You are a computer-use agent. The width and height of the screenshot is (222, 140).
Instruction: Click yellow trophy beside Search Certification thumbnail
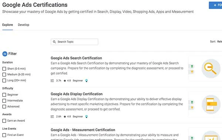(x=192, y=72)
